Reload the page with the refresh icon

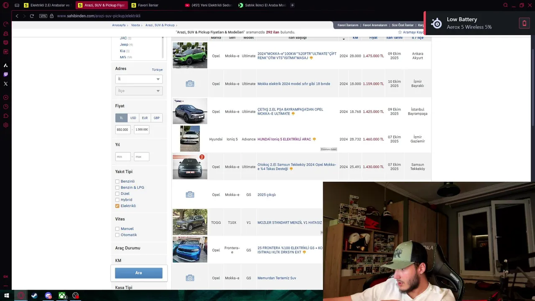coord(32,16)
